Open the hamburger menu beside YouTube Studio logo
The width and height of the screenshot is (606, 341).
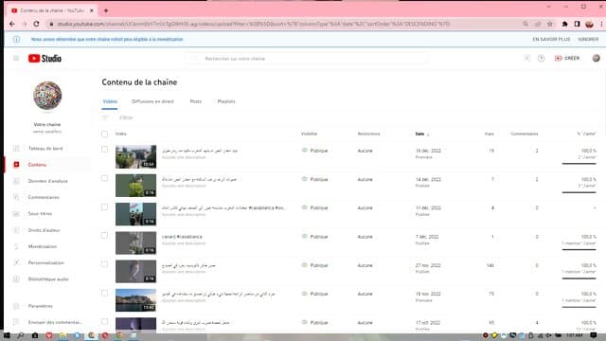[16, 59]
